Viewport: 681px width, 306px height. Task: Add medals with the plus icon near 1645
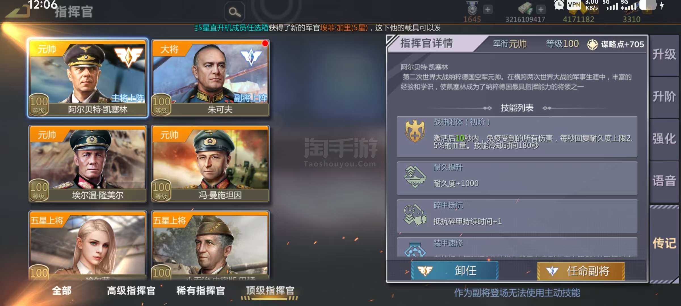(487, 9)
